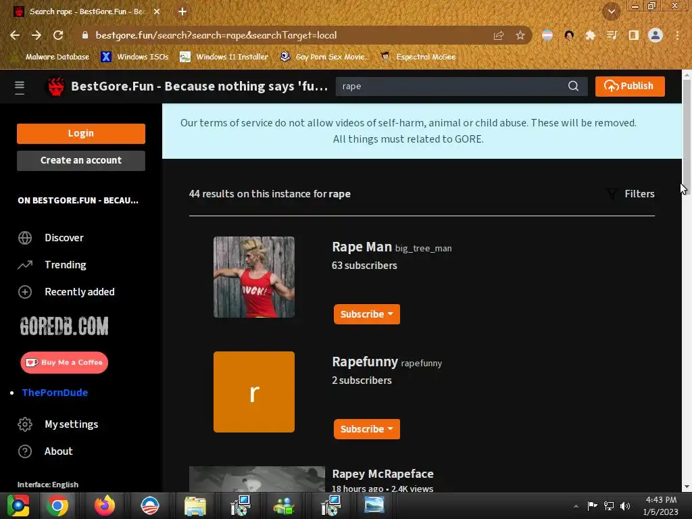Select the BestGore.Fun search browser tab
The image size is (692, 519).
coord(86,11)
